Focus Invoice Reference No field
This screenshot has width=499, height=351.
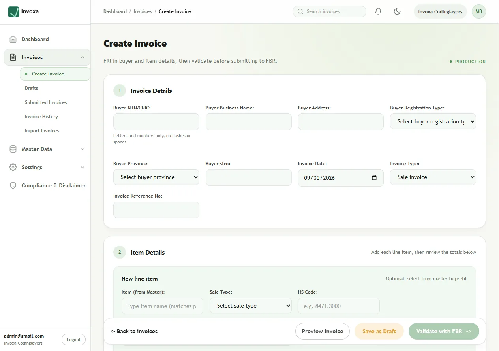point(156,210)
